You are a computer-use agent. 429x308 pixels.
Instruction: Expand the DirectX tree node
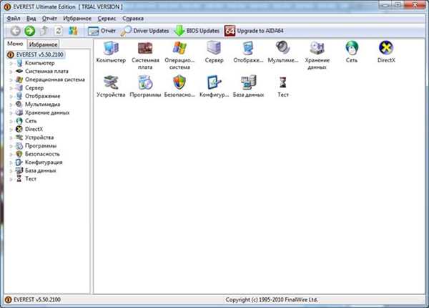[x=11, y=130]
